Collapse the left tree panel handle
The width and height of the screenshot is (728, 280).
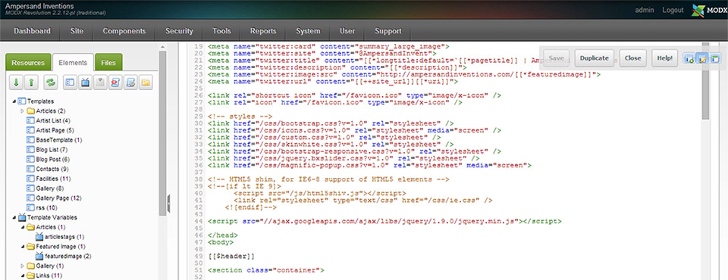pos(168,203)
